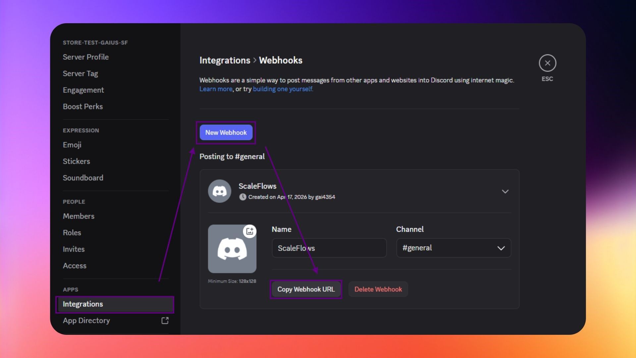Select Engagement in the sidebar
This screenshot has width=636, height=358.
click(83, 90)
